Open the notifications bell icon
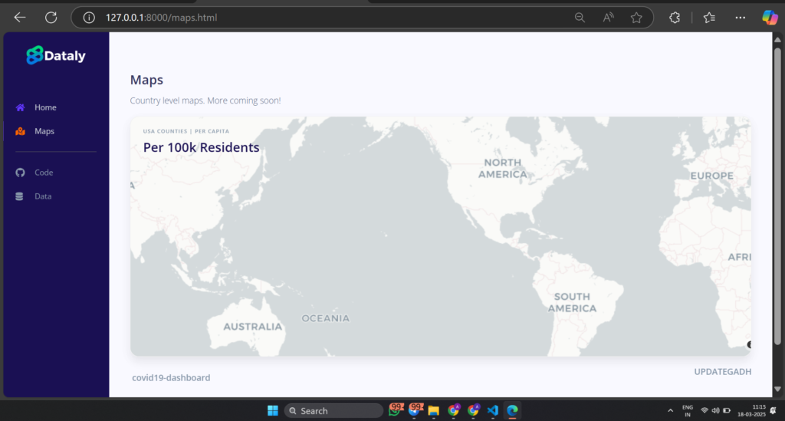785x421 pixels. tap(774, 410)
